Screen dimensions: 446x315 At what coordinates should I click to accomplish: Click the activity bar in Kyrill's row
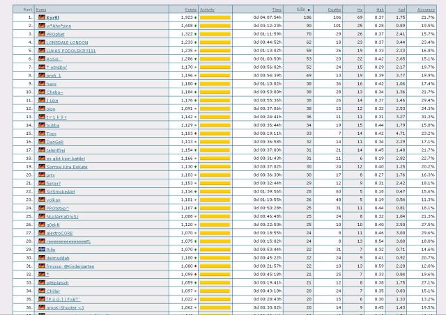click(215, 17)
